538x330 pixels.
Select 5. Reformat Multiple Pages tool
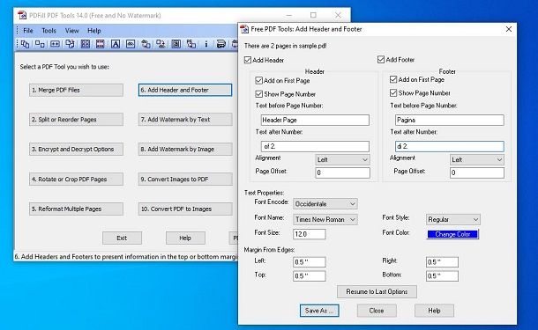click(x=76, y=209)
